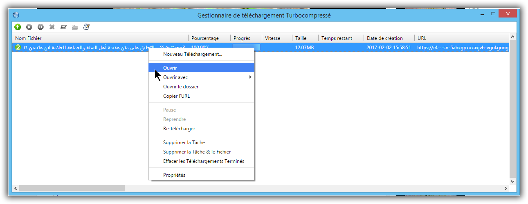528x204 pixels.
Task: Click the green add download icon
Action: point(18,27)
